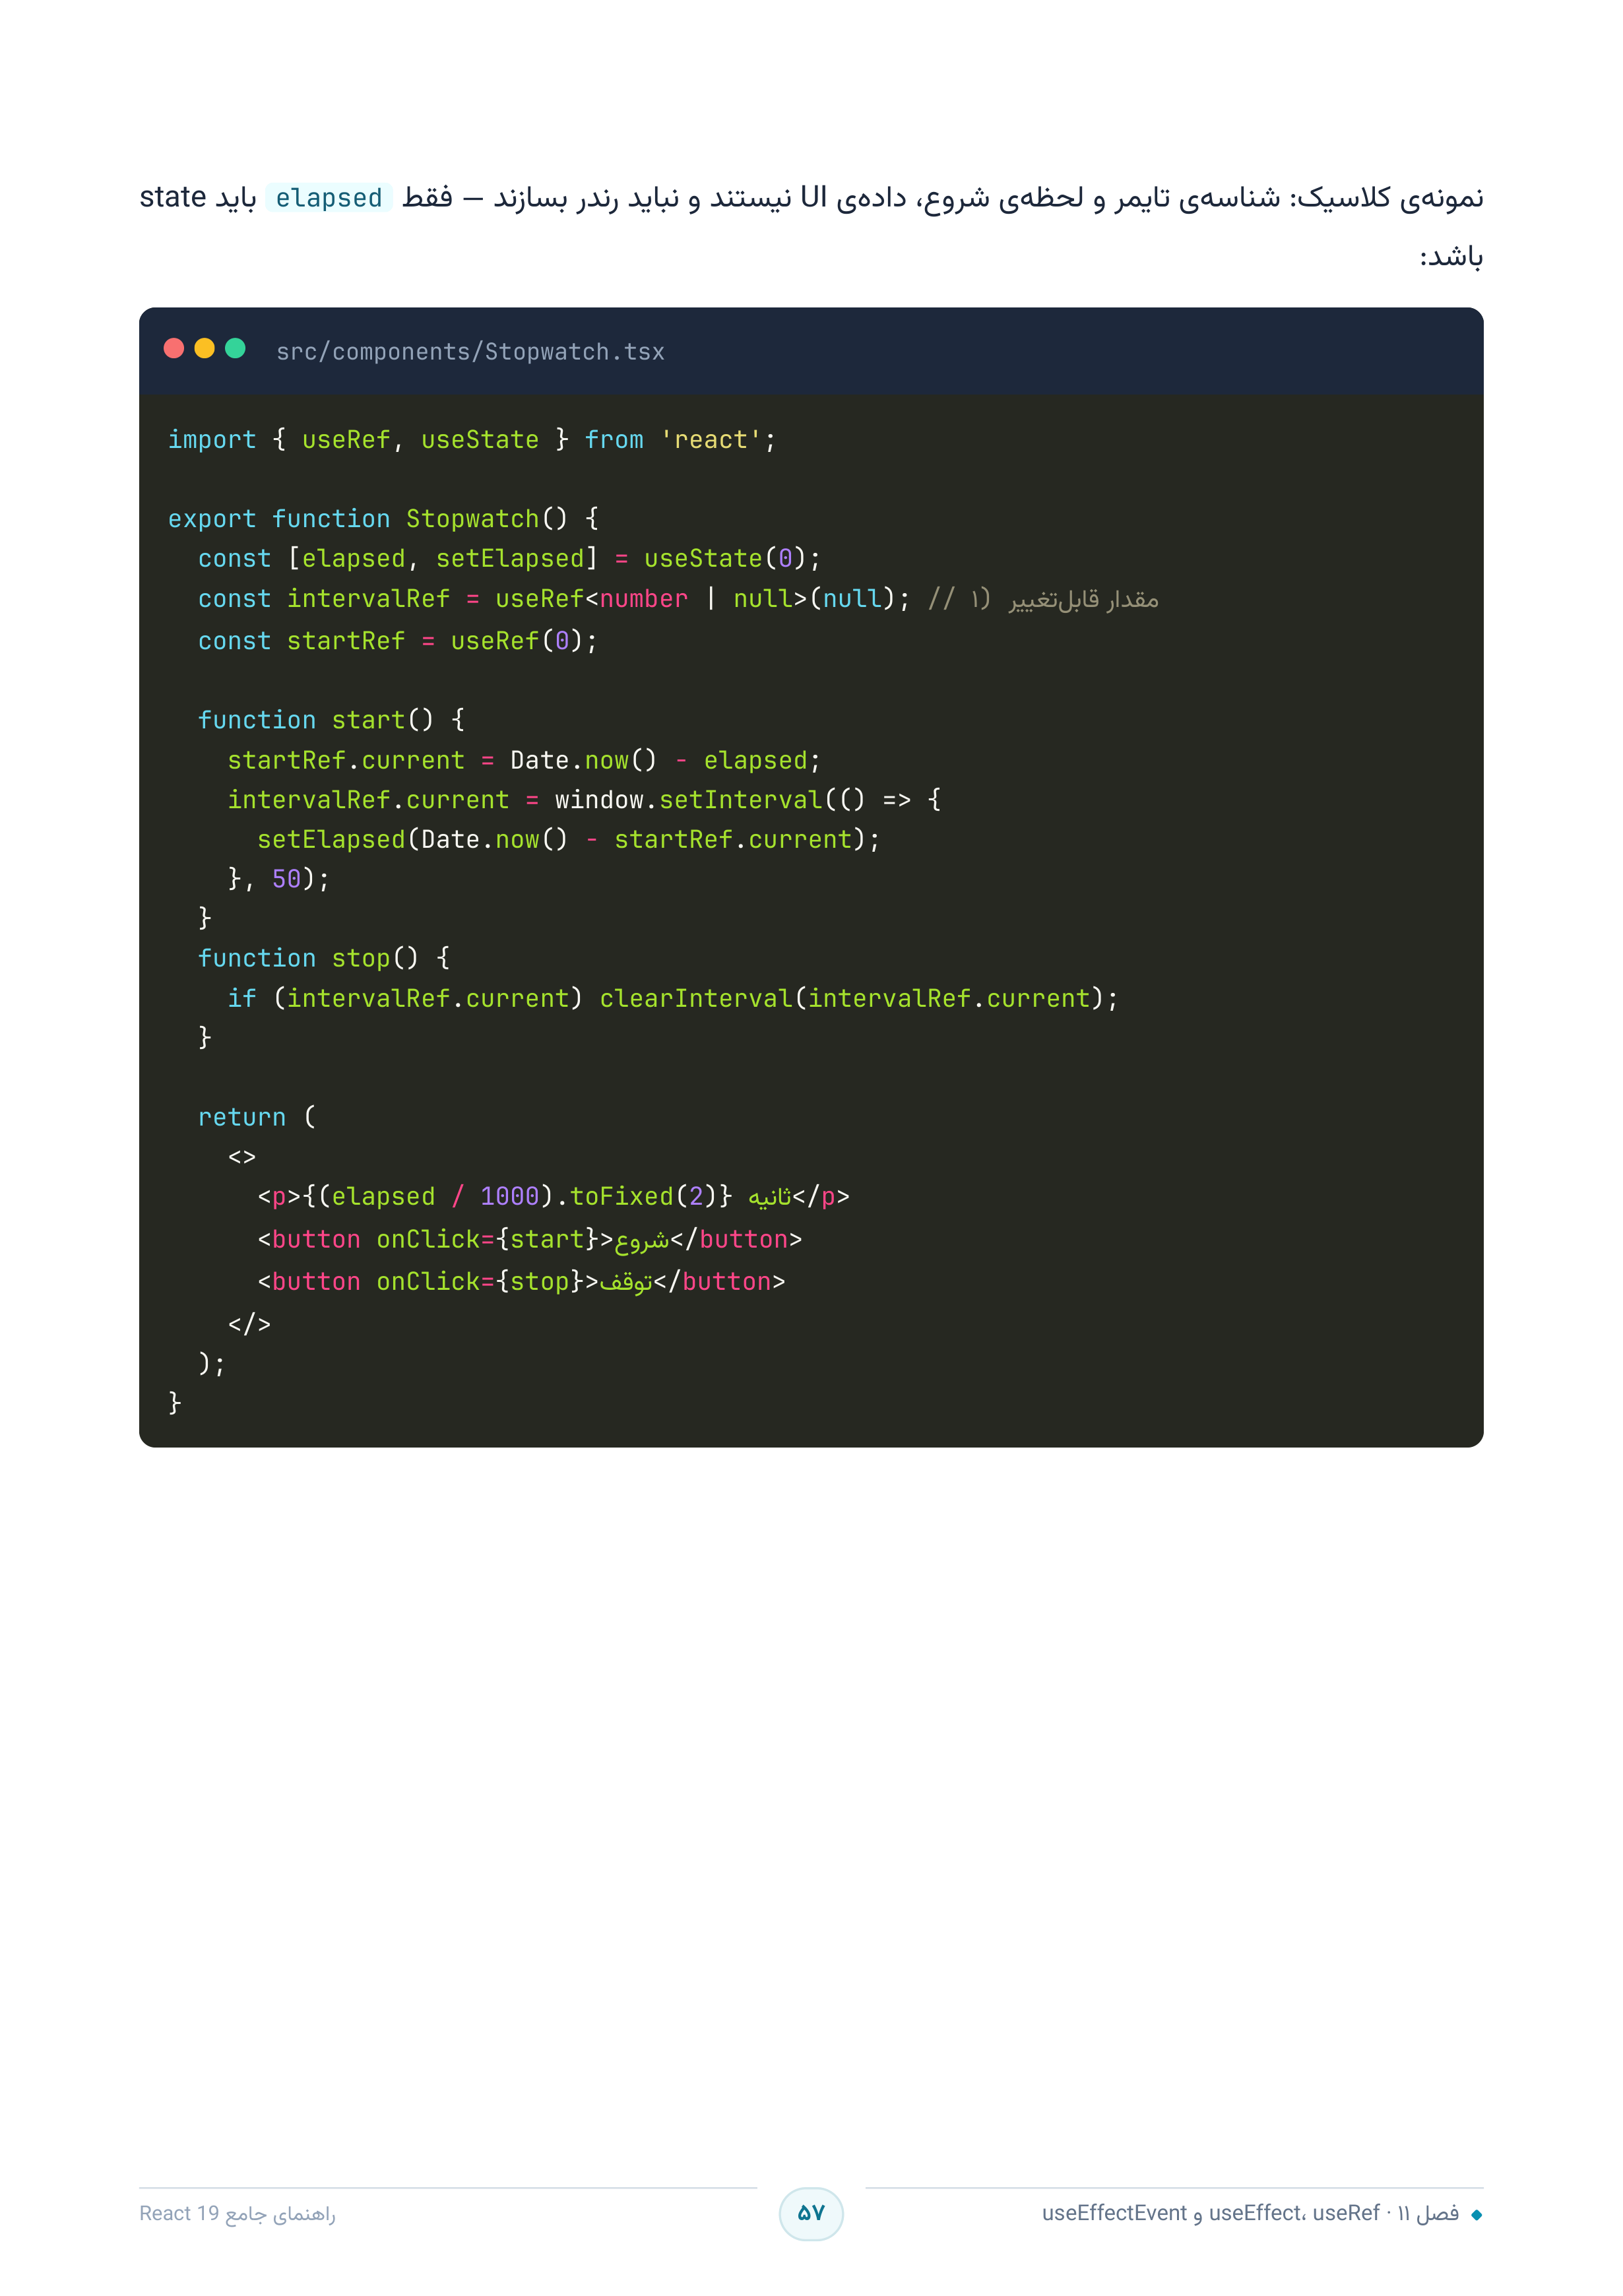Click the '}, 50);' line
1623x2296 pixels.
[x=279, y=879]
